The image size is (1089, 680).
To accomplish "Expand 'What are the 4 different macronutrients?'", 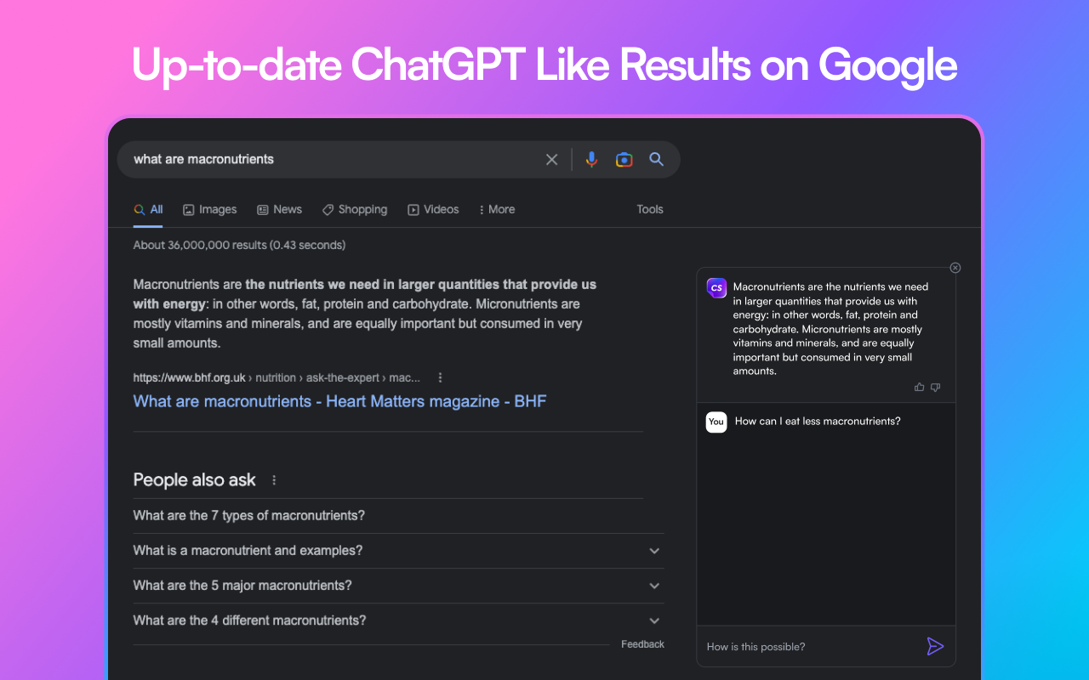I will pyautogui.click(x=654, y=620).
